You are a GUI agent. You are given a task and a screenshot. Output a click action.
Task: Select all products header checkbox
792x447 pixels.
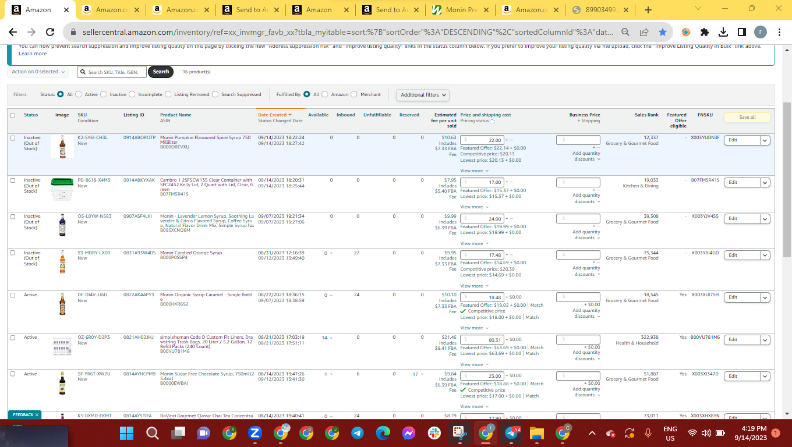[13, 115]
